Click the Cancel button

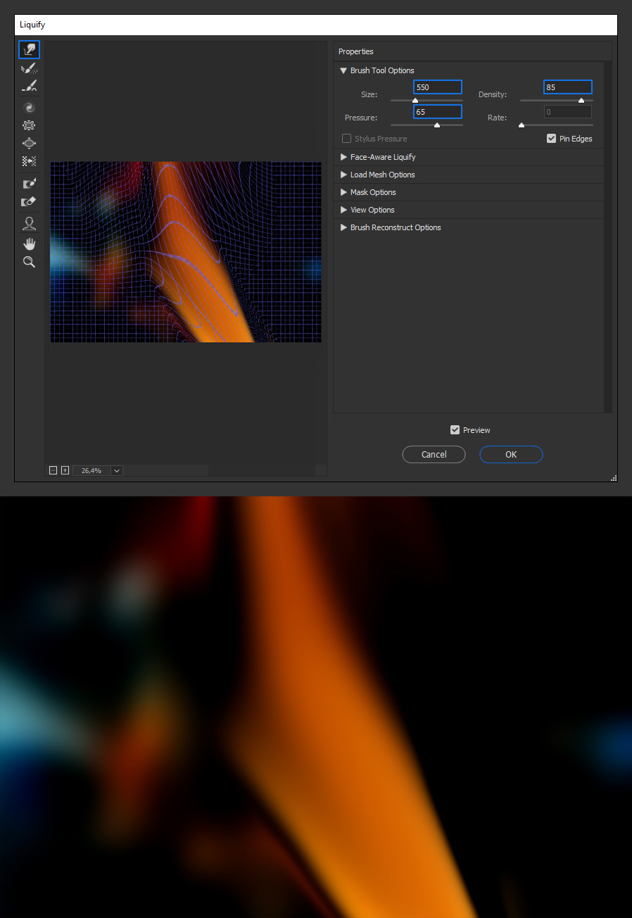pos(434,455)
